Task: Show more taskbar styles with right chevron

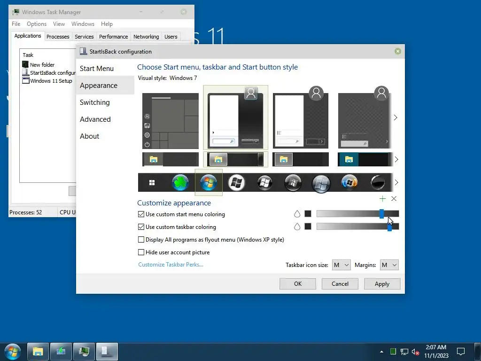Action: tap(396, 159)
